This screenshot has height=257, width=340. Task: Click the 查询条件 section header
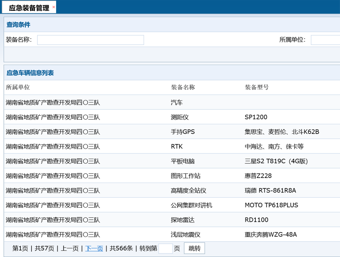pos(18,25)
